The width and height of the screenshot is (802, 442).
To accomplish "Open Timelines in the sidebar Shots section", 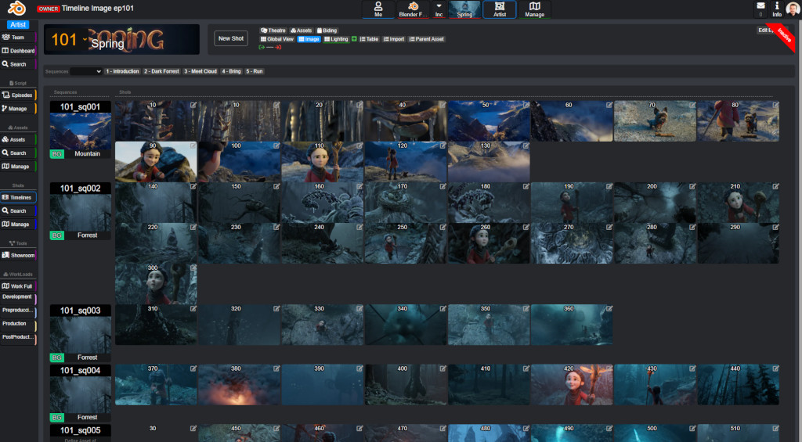I will click(18, 197).
